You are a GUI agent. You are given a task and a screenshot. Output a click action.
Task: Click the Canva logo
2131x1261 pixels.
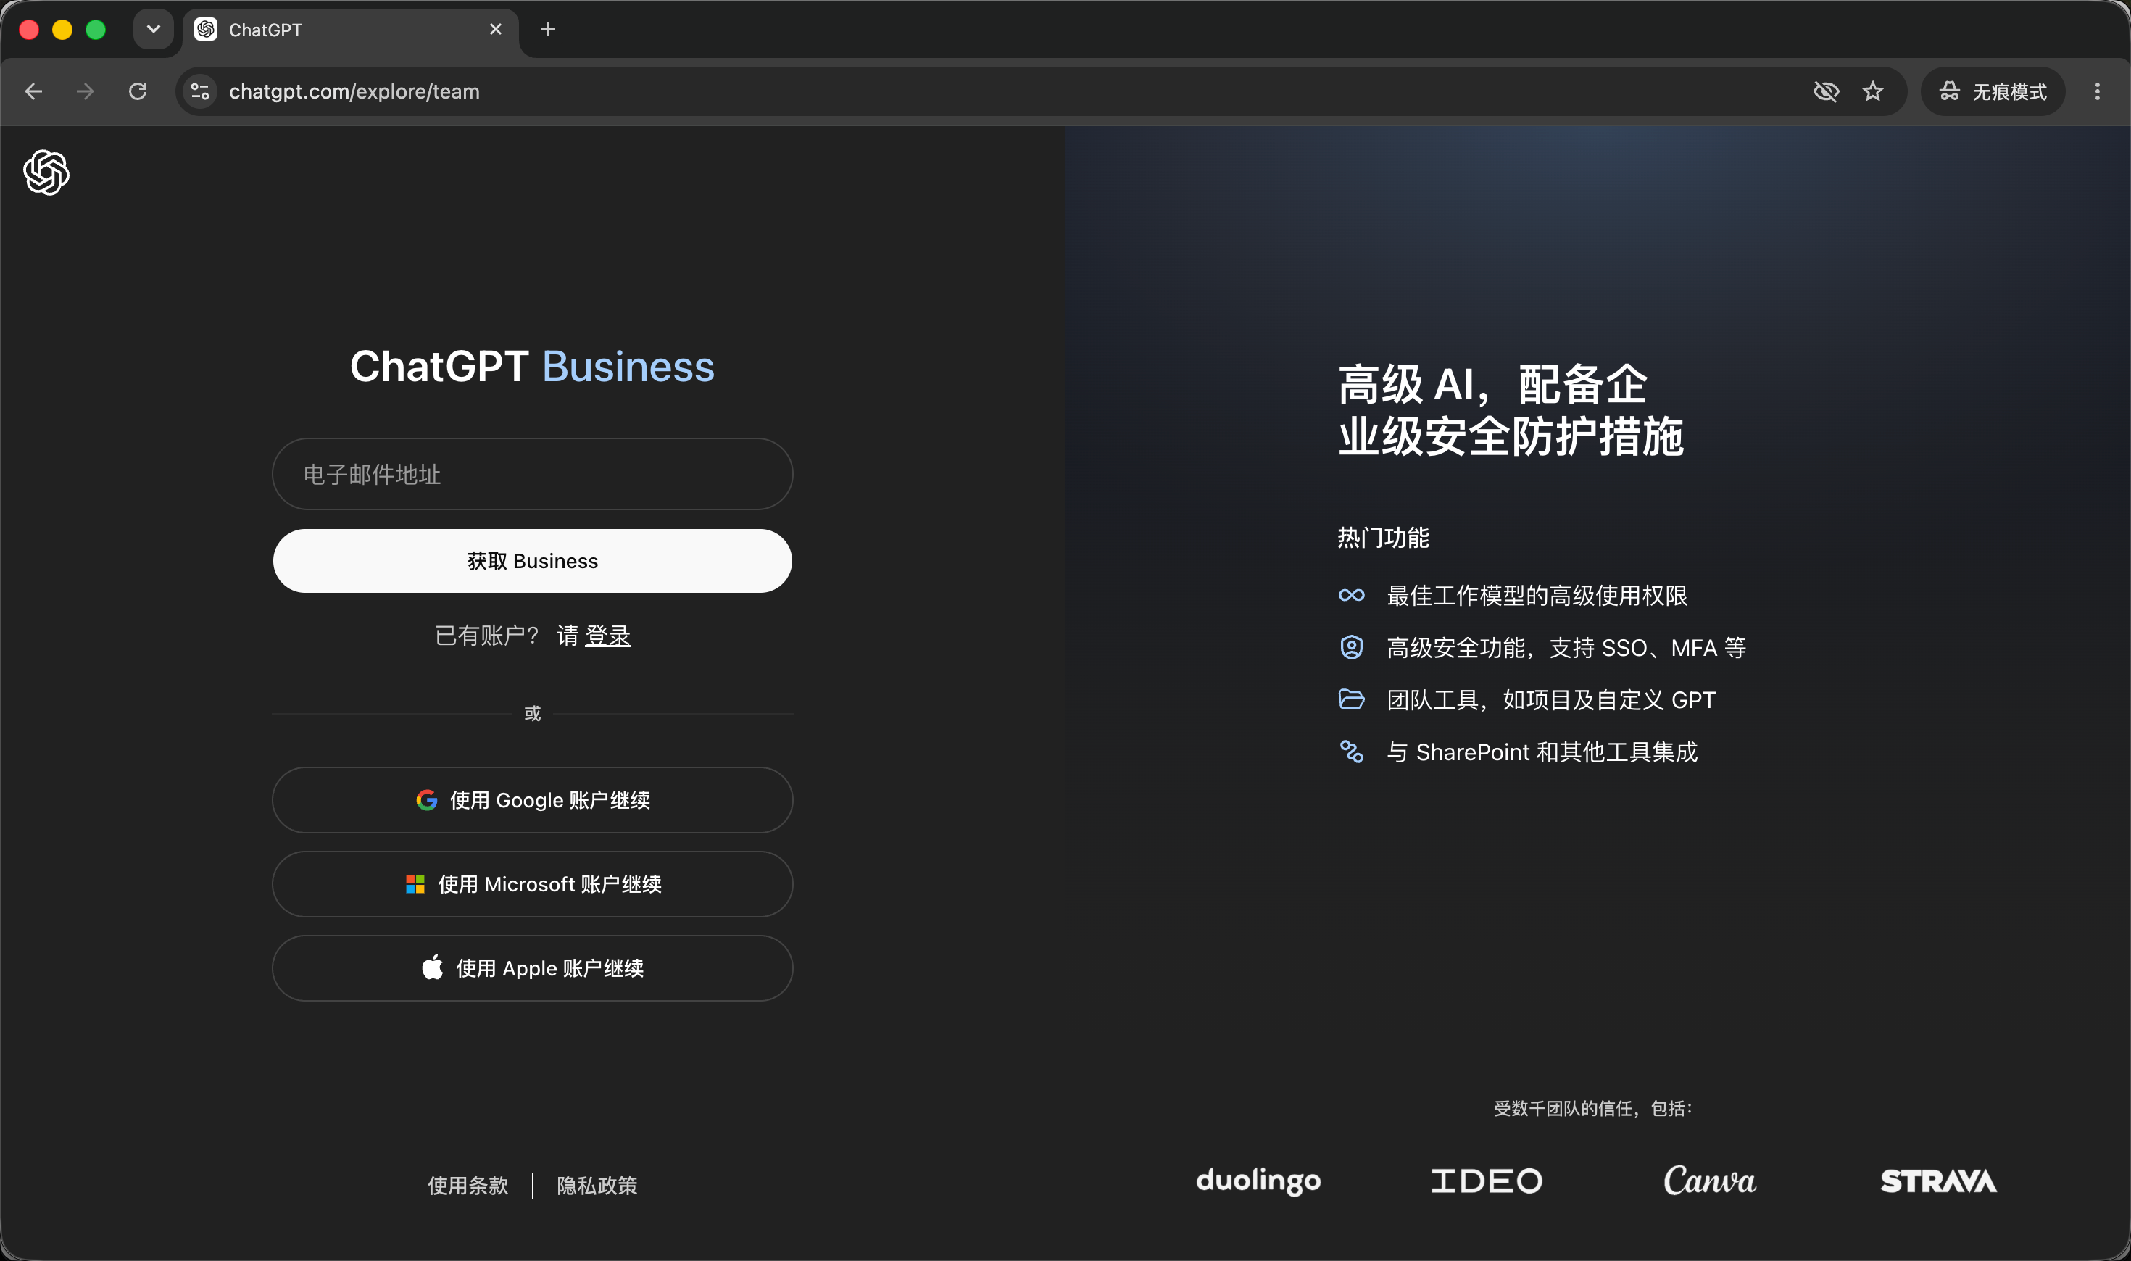pyautogui.click(x=1710, y=1181)
